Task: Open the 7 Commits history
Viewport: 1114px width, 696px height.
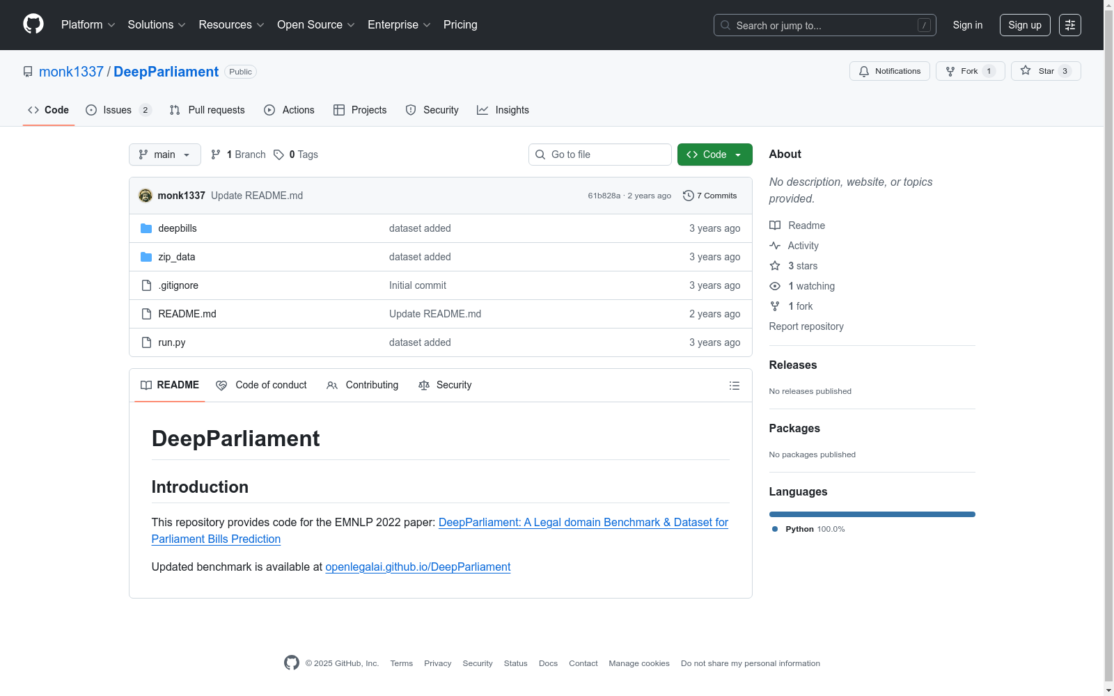Action: (710, 196)
